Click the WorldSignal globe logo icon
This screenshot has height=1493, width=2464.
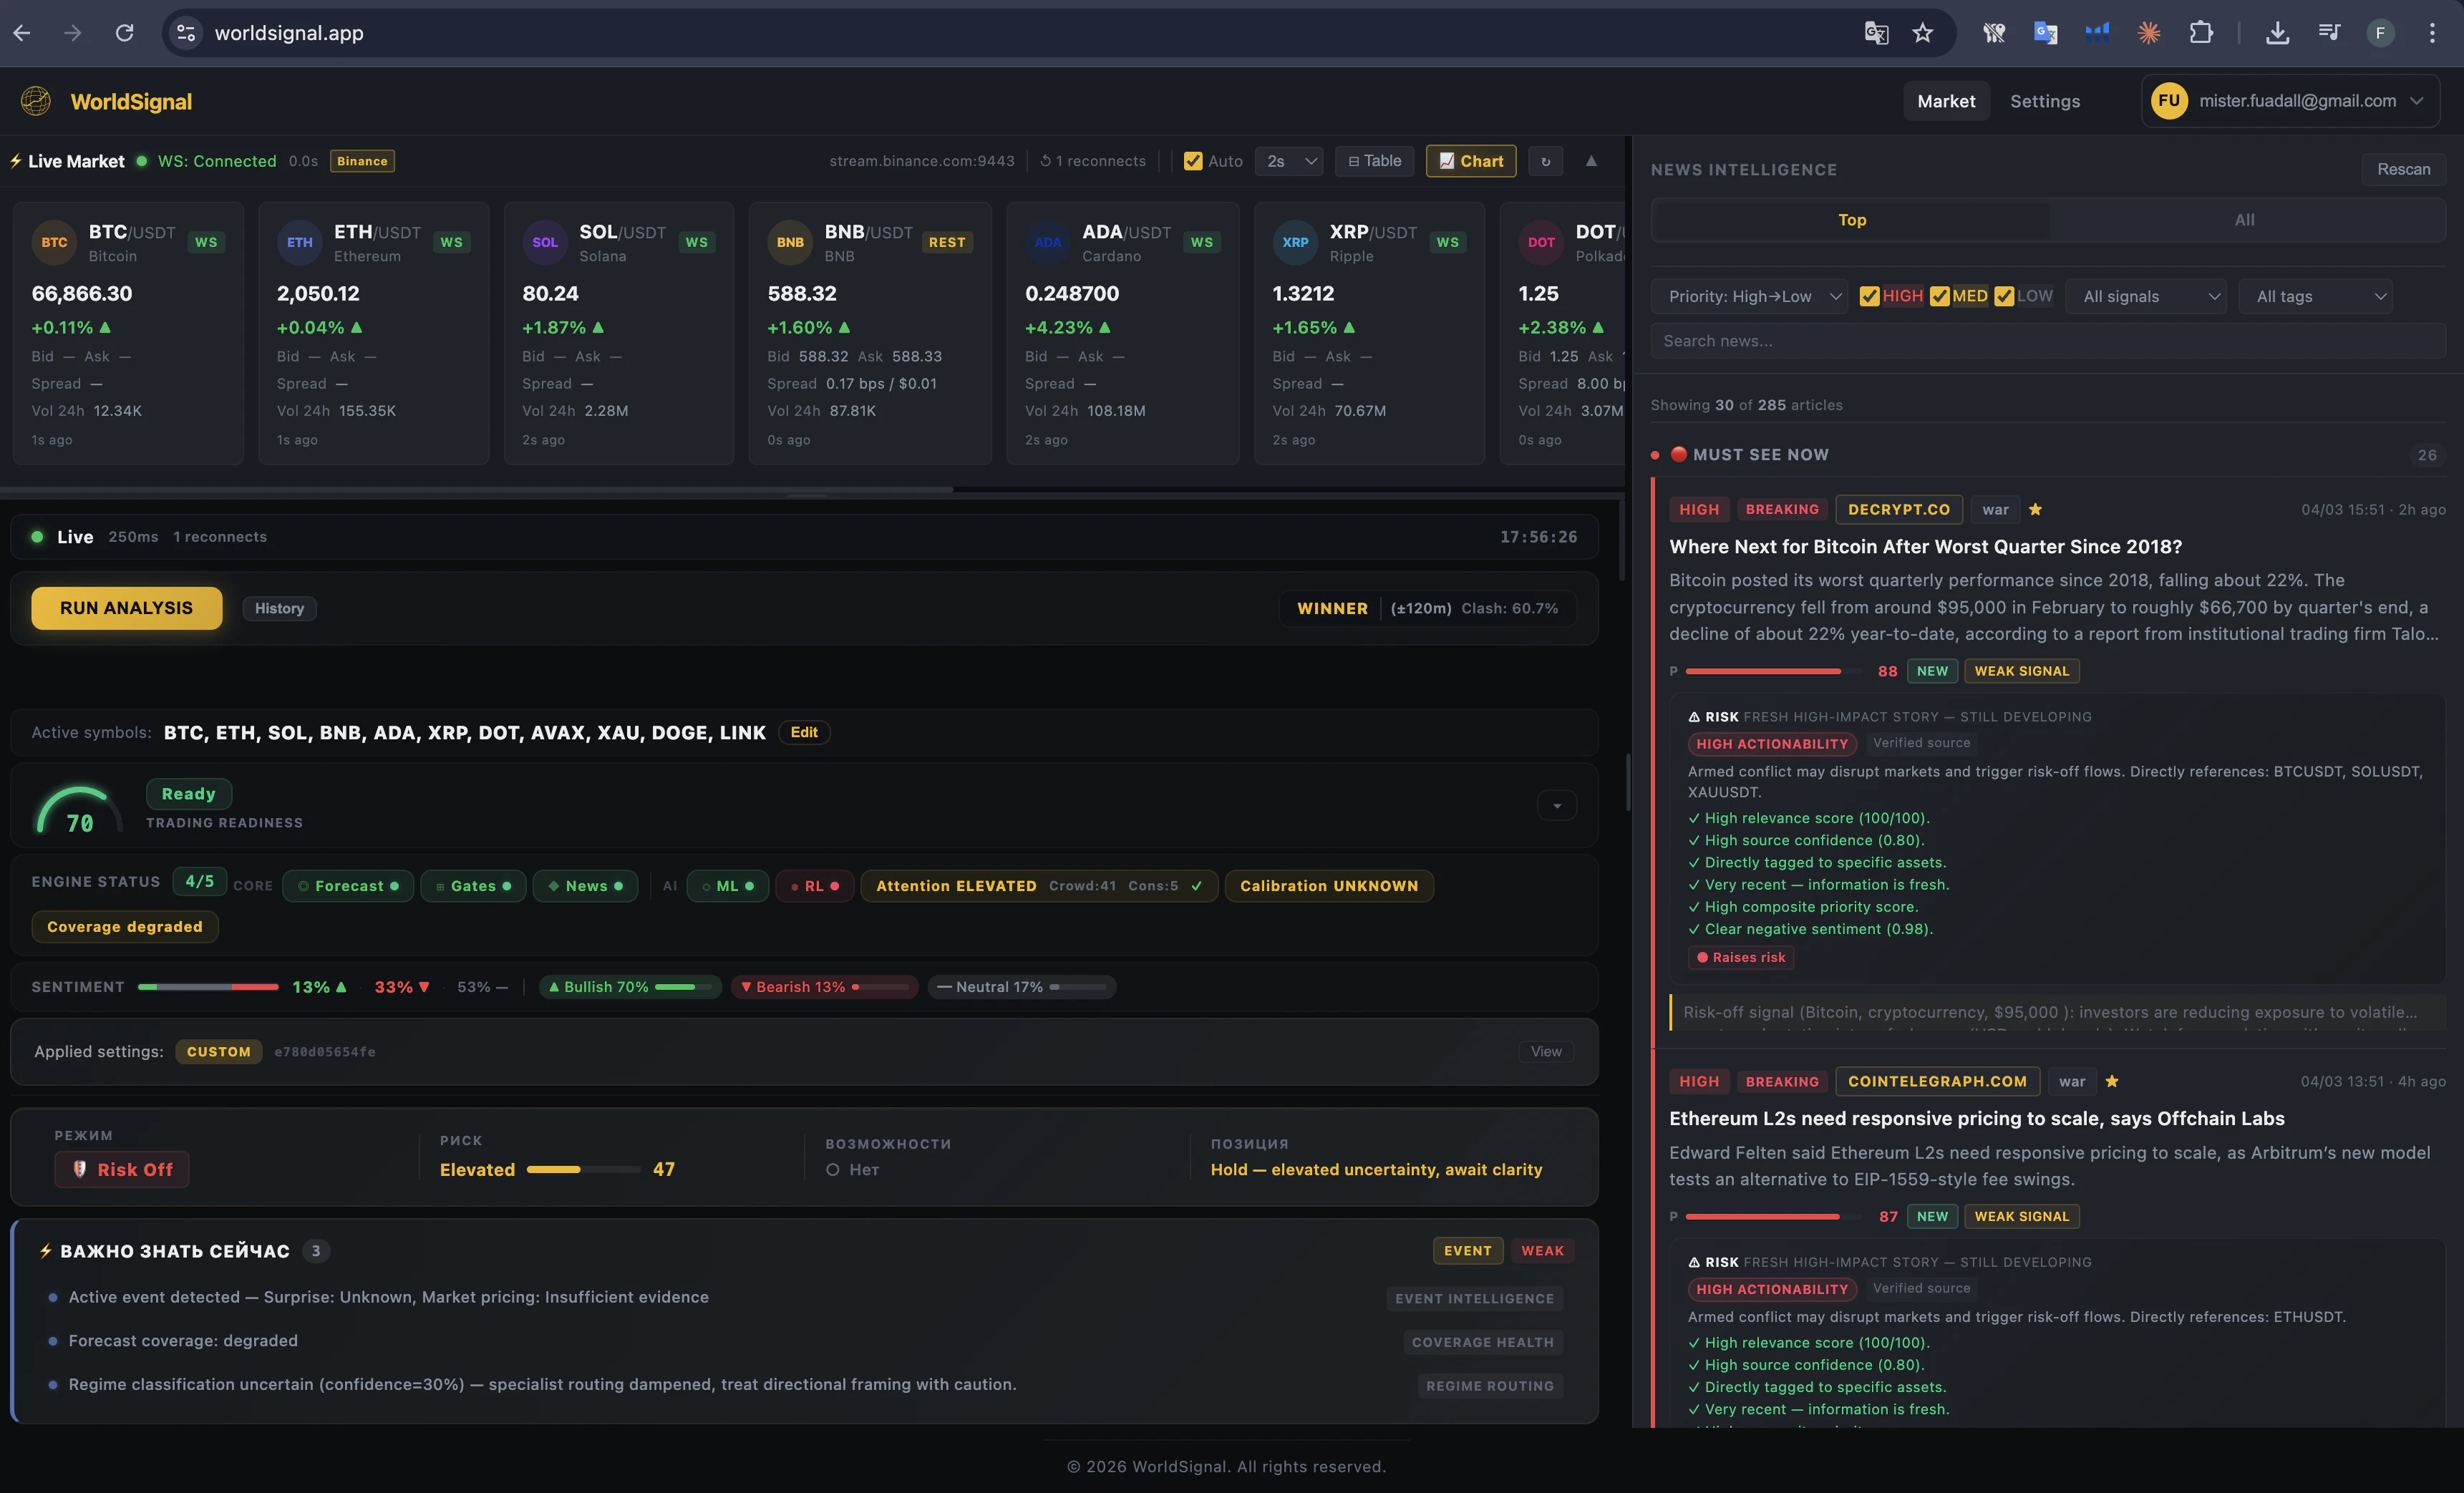tap(36, 101)
